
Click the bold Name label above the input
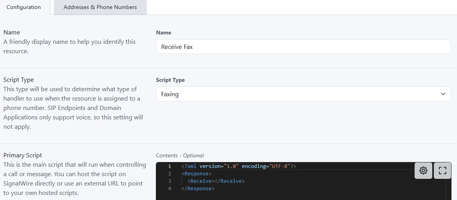tap(164, 32)
